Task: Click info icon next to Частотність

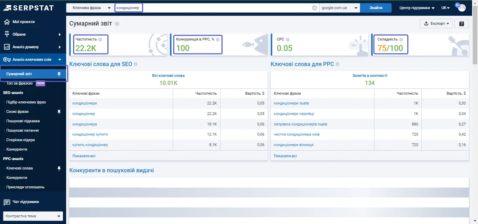Action: click(x=100, y=39)
